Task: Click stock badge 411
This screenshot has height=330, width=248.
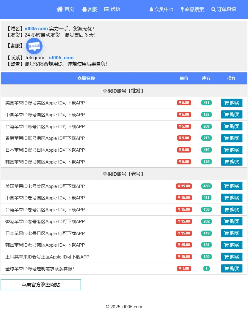Action: tap(206, 103)
